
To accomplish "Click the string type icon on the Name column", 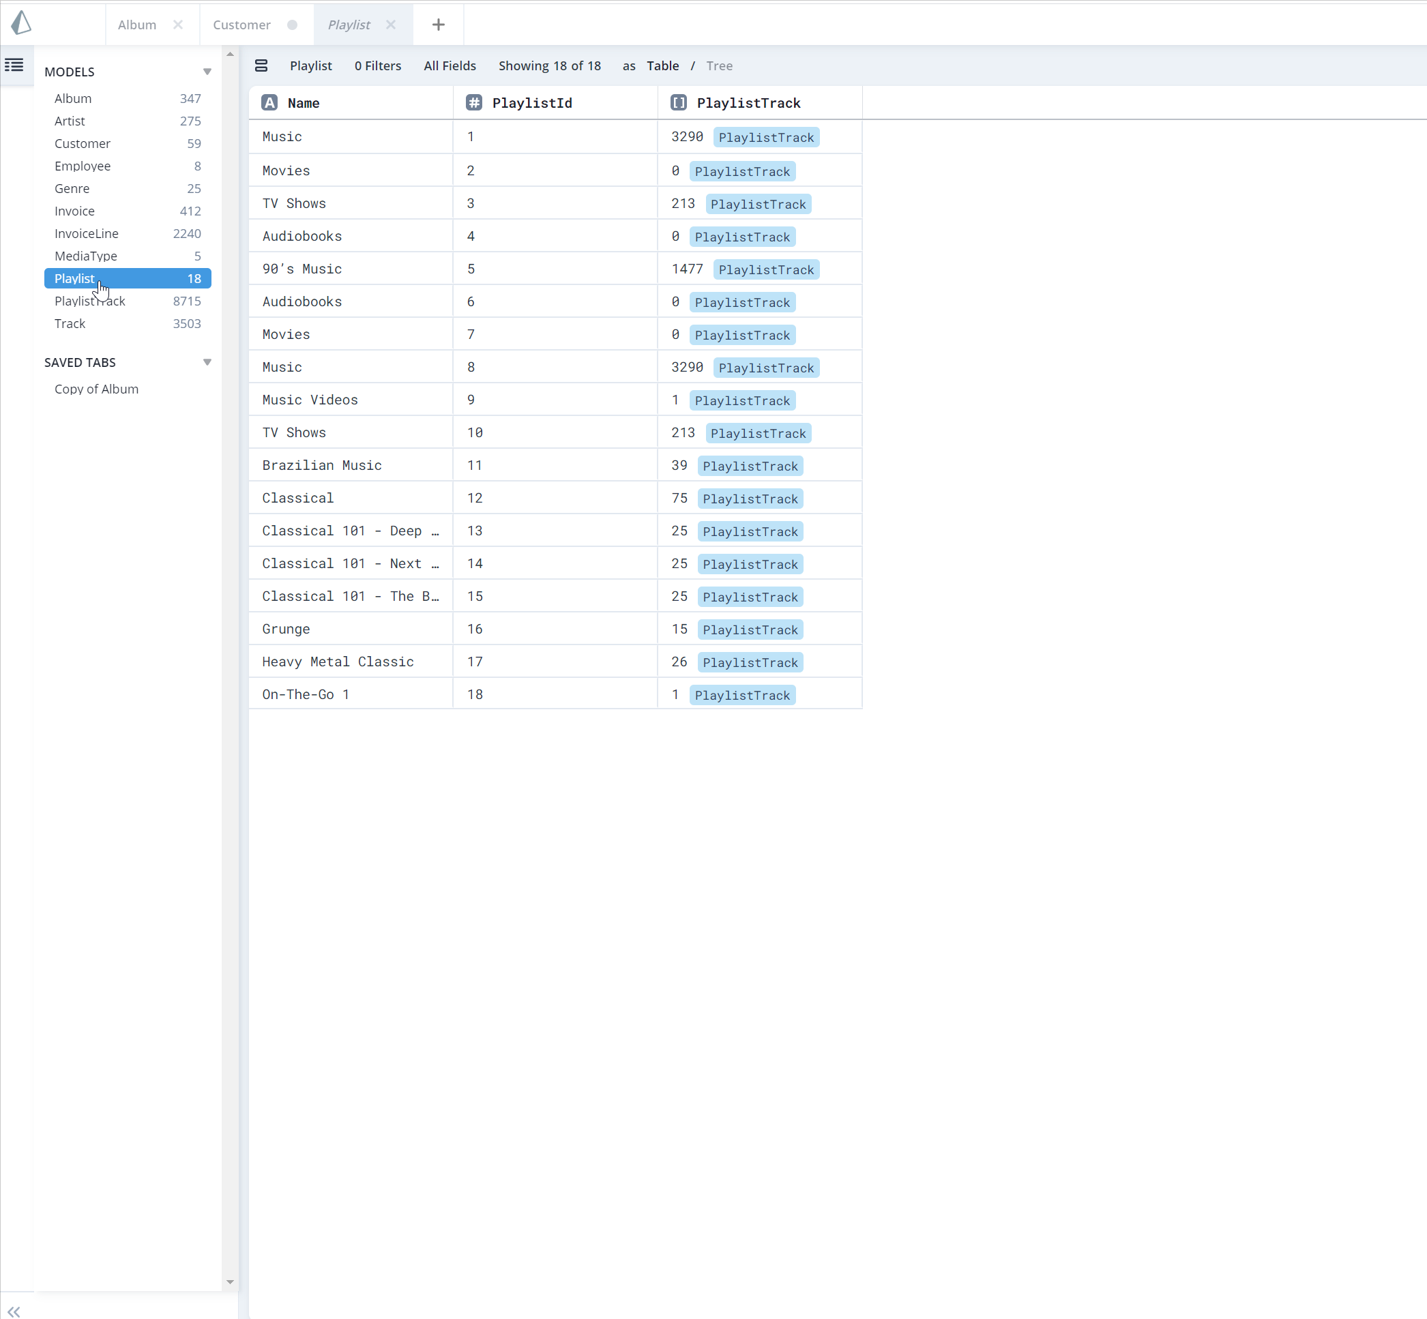I will (x=269, y=103).
